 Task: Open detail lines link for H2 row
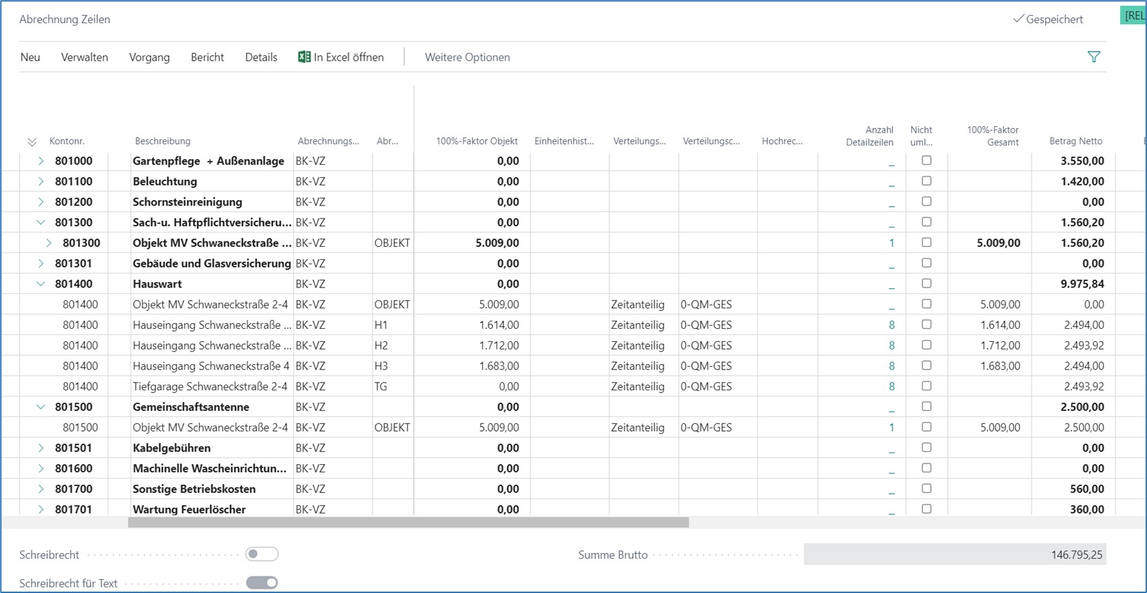(891, 345)
